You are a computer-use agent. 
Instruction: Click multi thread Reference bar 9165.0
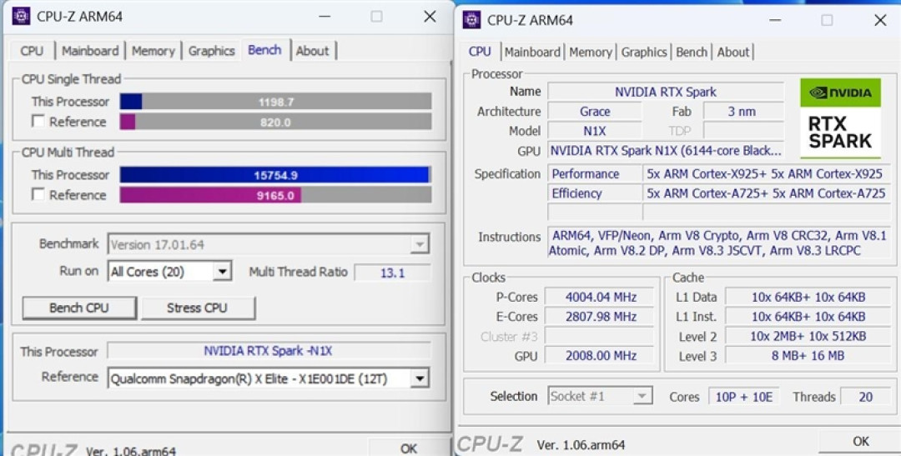pos(276,195)
